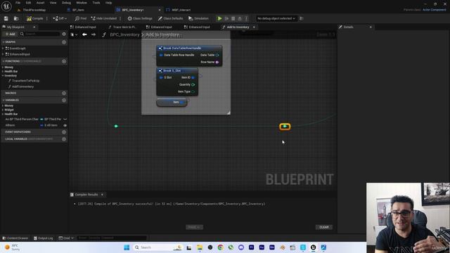This screenshot has height=253, width=450.
Task: Click the Quantity output pin
Action: [x=193, y=84]
